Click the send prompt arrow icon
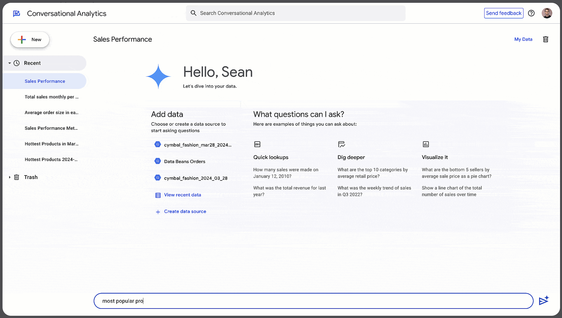The height and width of the screenshot is (318, 562). point(544,301)
